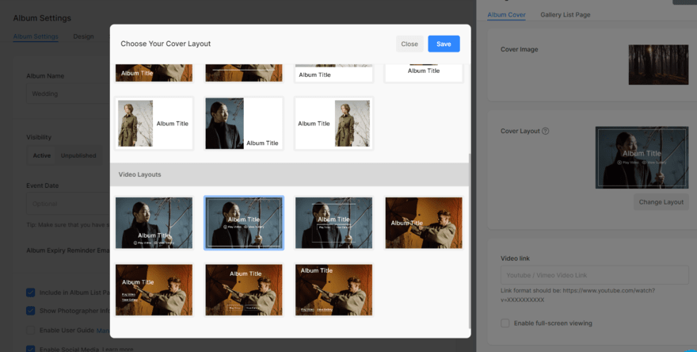
Task: Click the Event Date label
Action: (x=42, y=186)
